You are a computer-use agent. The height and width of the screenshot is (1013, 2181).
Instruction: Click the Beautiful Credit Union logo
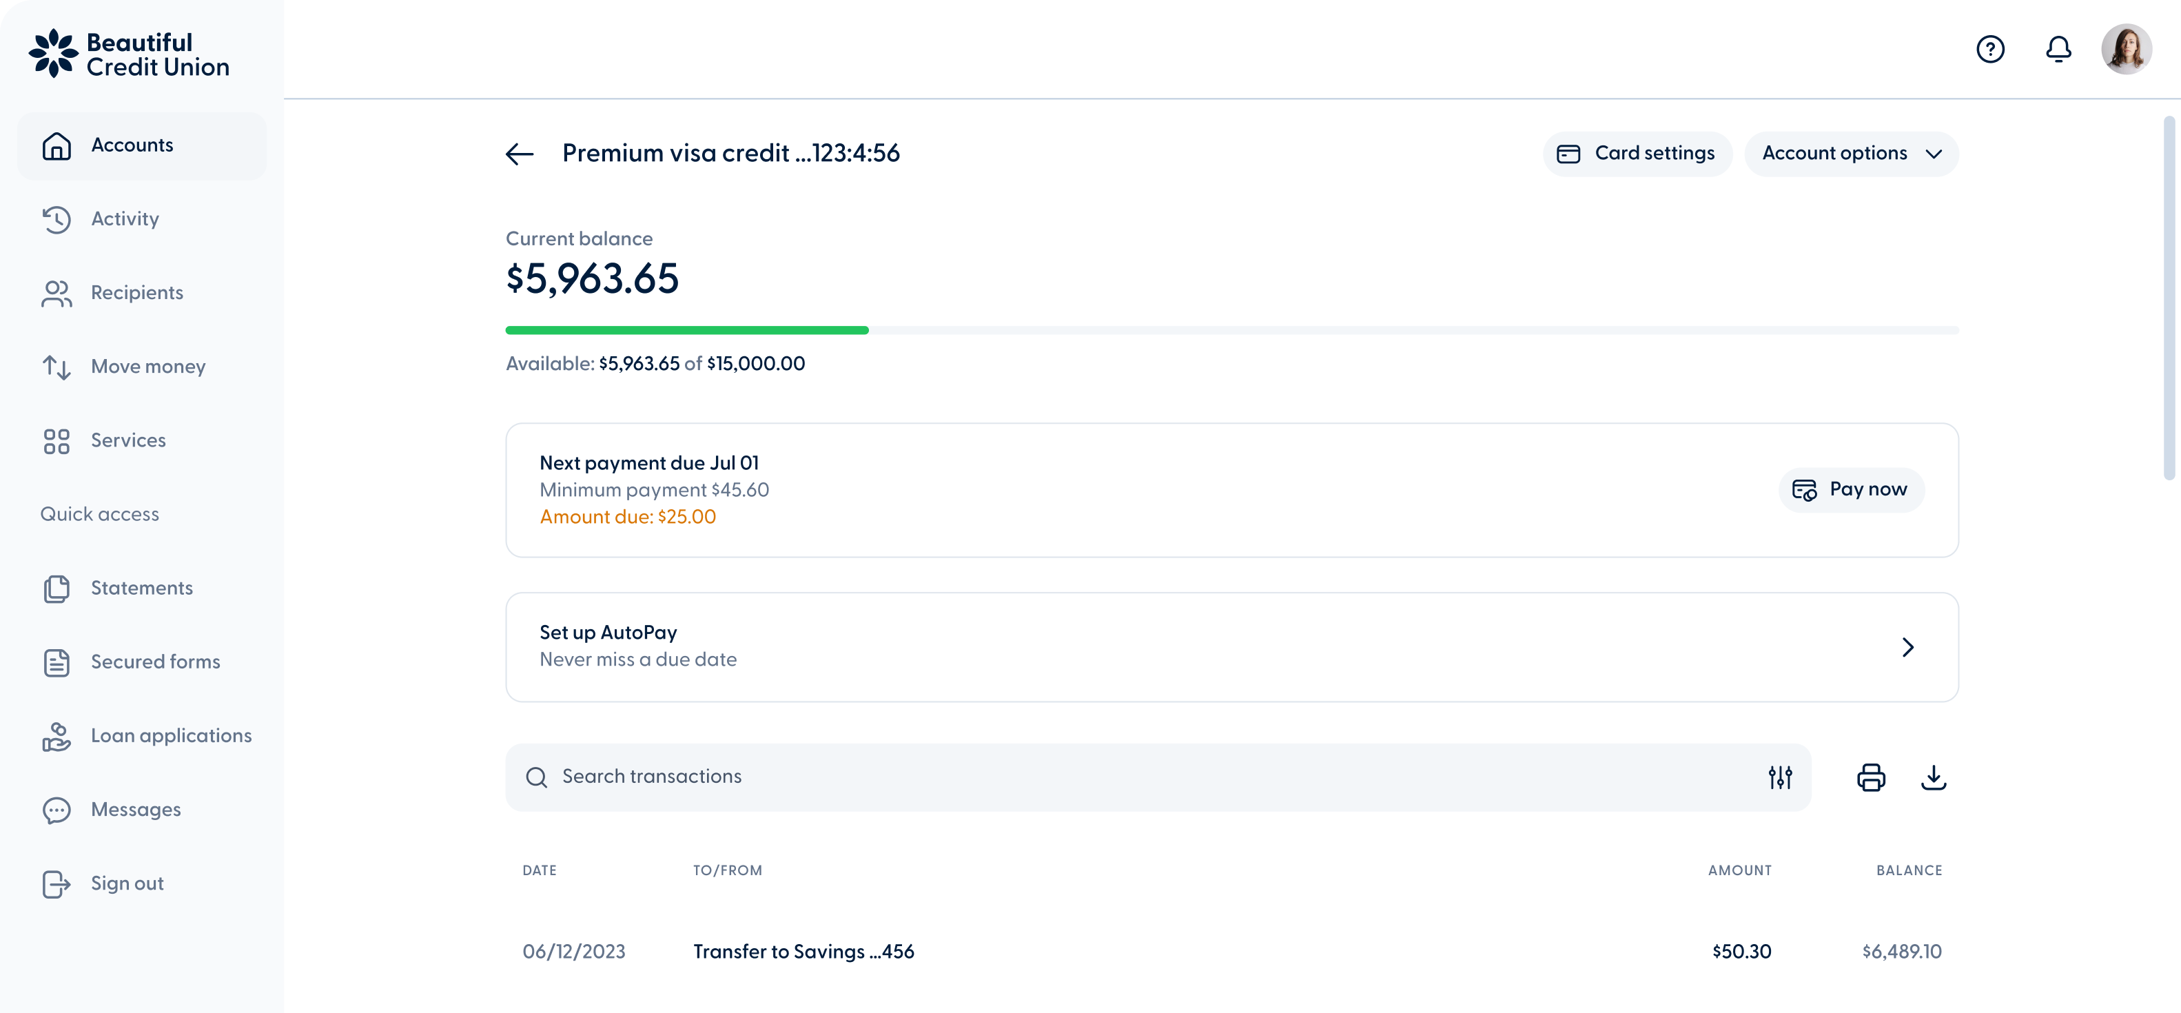click(x=129, y=54)
